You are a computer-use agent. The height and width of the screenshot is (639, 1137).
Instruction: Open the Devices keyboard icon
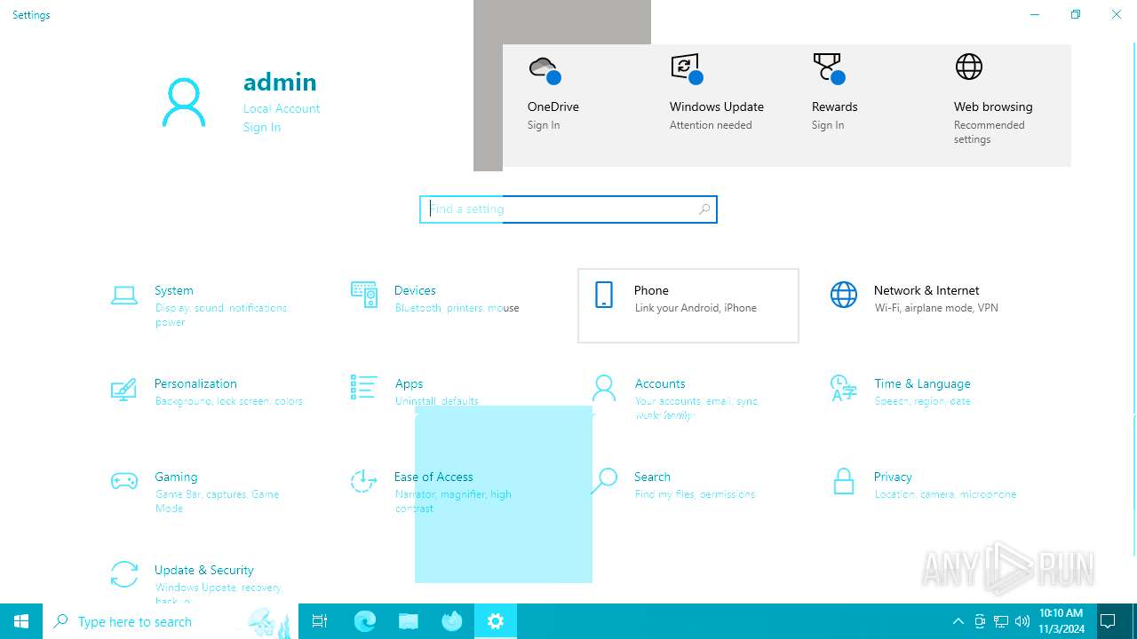pyautogui.click(x=364, y=295)
